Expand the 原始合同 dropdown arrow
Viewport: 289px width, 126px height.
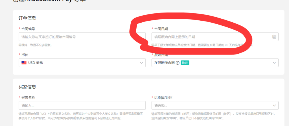tap(274, 63)
